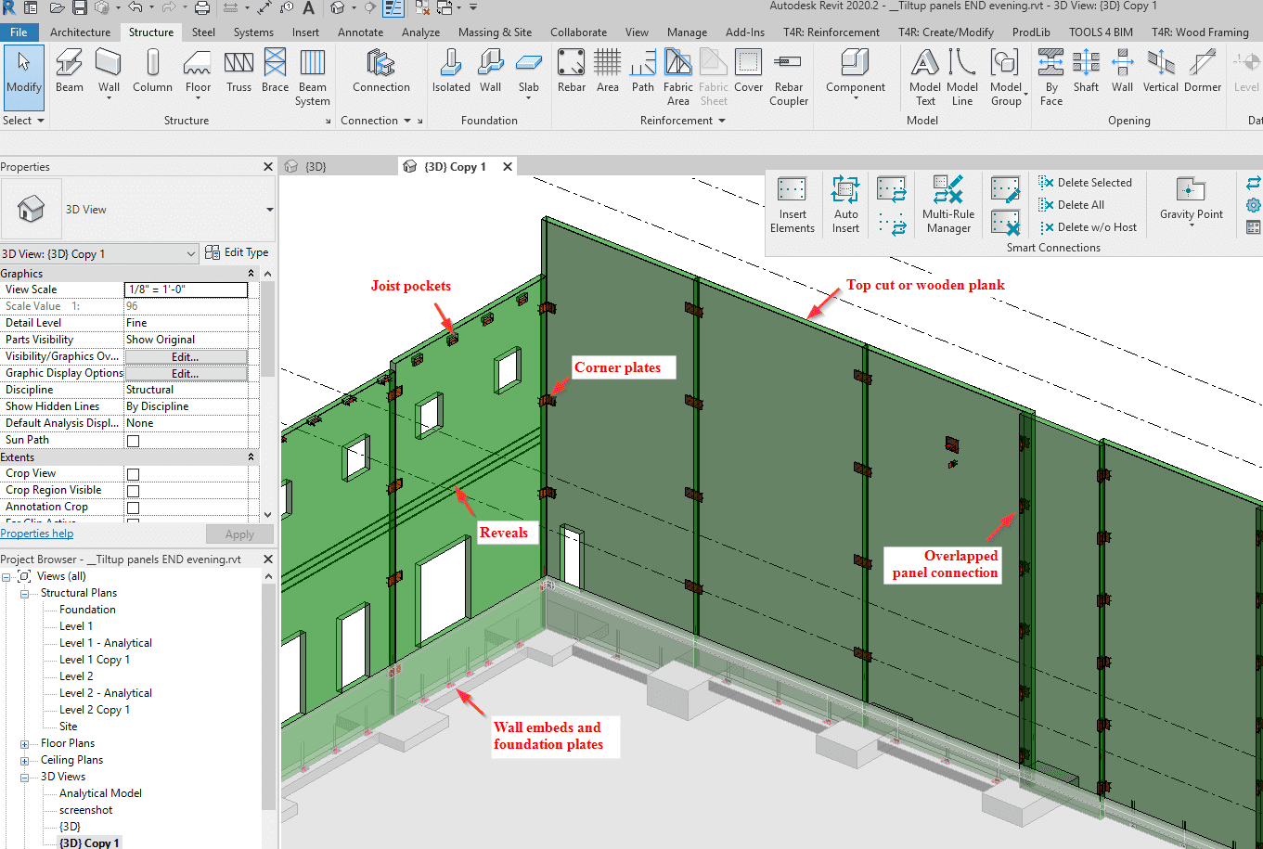Image resolution: width=1263 pixels, height=849 pixels.
Task: Select the Vertical opening tool
Action: 1161,71
